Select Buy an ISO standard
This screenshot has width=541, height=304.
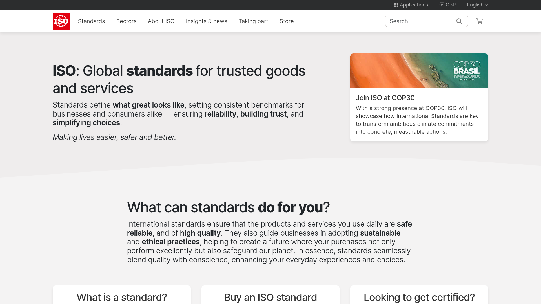pos(270,297)
